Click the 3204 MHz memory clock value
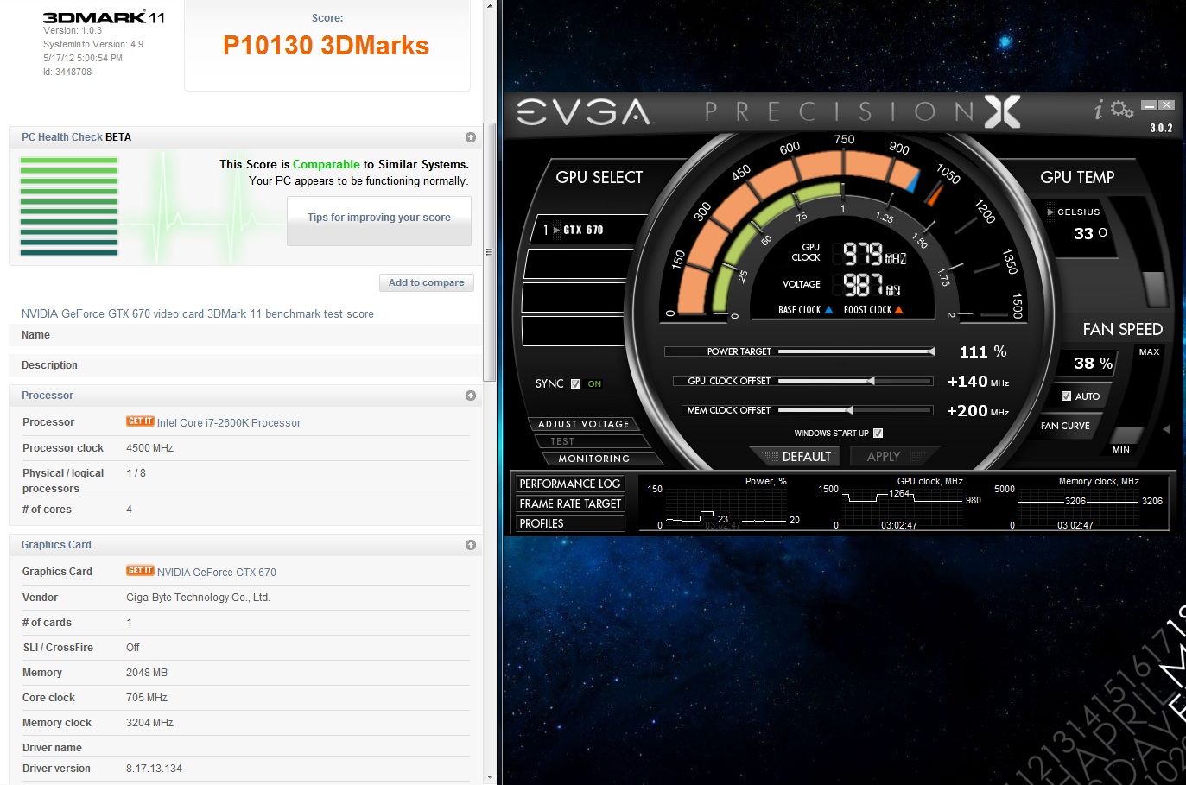The width and height of the screenshot is (1186, 785). pyautogui.click(x=149, y=723)
